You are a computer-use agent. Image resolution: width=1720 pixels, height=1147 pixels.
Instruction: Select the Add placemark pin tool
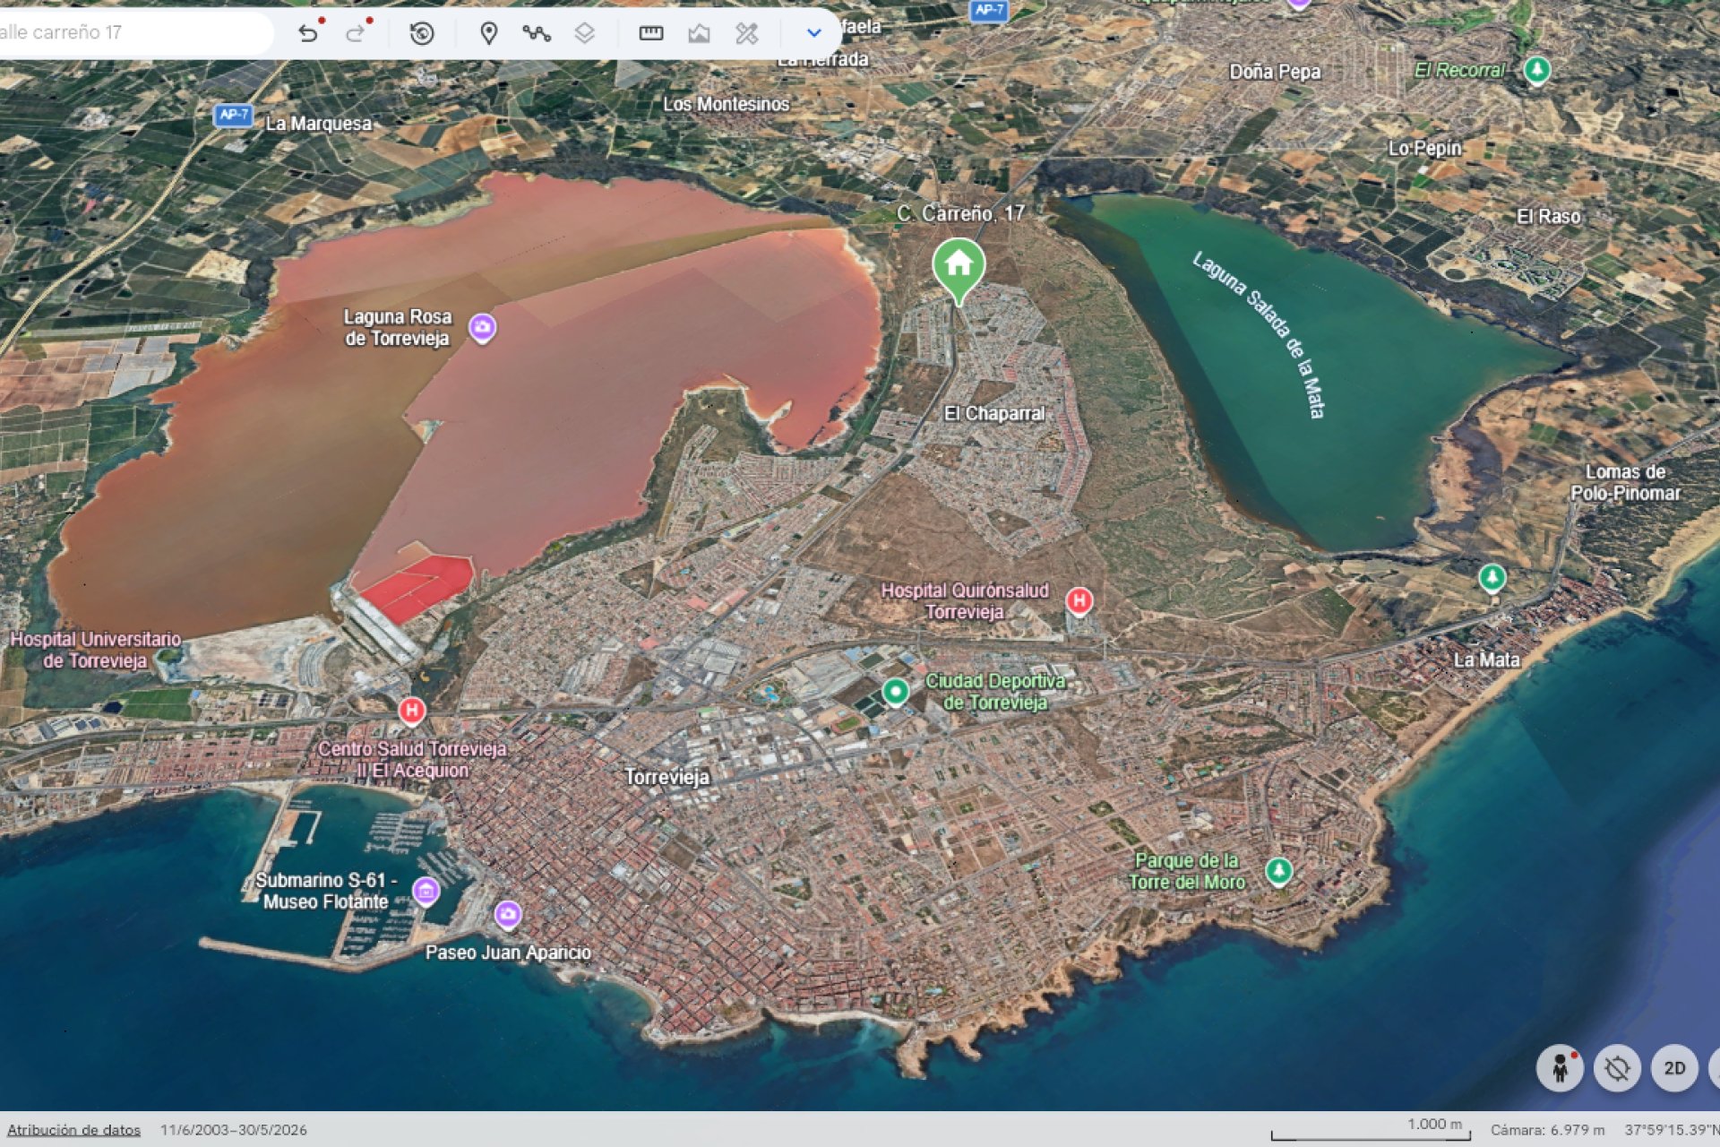(x=488, y=33)
